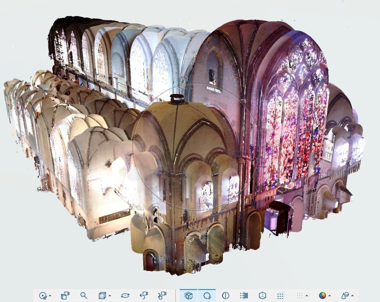The image size is (380, 302).
Task: Click the 3D view cube icon
Action: [102, 295]
